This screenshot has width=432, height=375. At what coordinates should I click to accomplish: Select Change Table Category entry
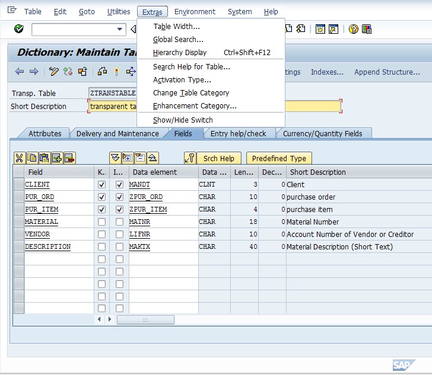(211, 93)
